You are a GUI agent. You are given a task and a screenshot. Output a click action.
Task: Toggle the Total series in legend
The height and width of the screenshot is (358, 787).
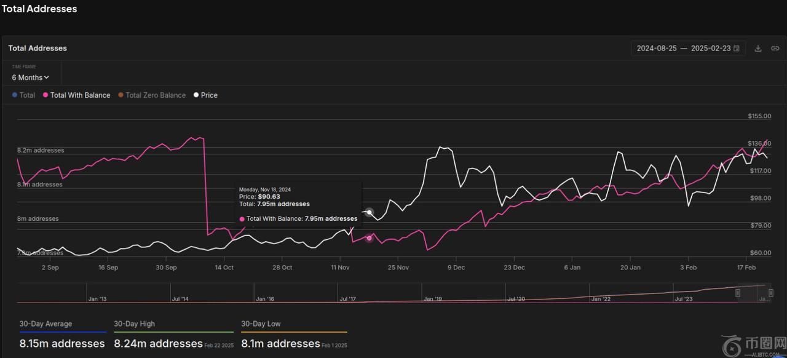point(23,95)
